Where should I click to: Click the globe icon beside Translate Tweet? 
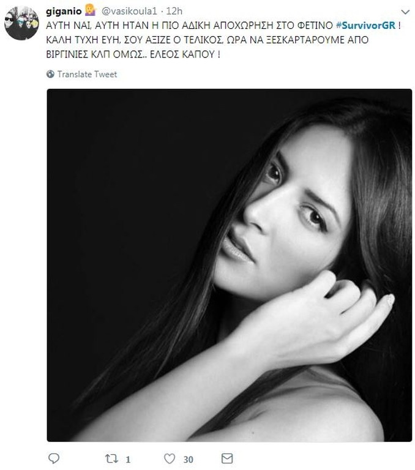coord(50,74)
